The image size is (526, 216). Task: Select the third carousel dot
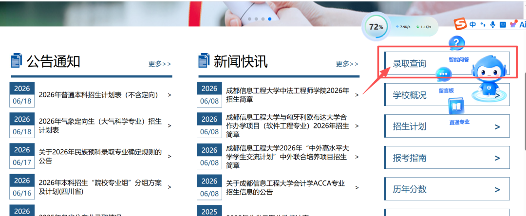[x=263, y=19]
